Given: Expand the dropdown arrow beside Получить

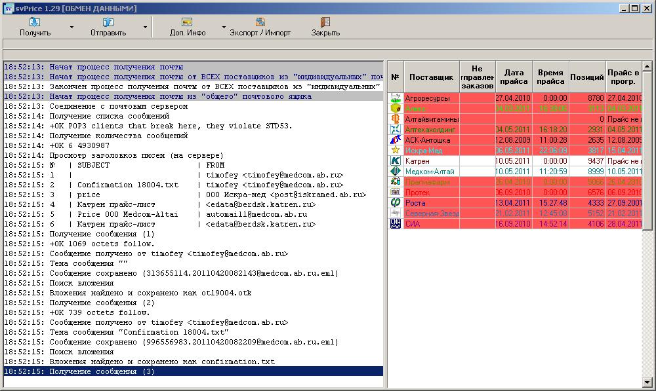Looking at the screenshot, I should (72, 28).
